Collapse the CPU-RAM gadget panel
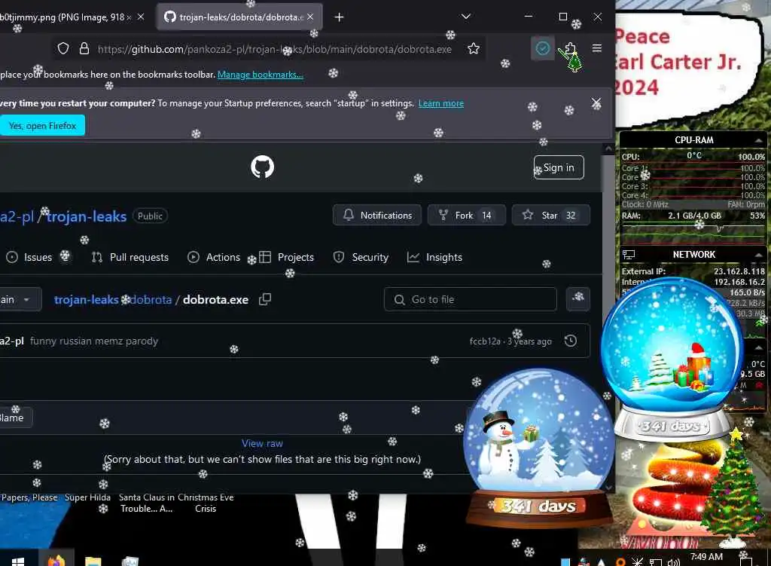 pos(759,140)
